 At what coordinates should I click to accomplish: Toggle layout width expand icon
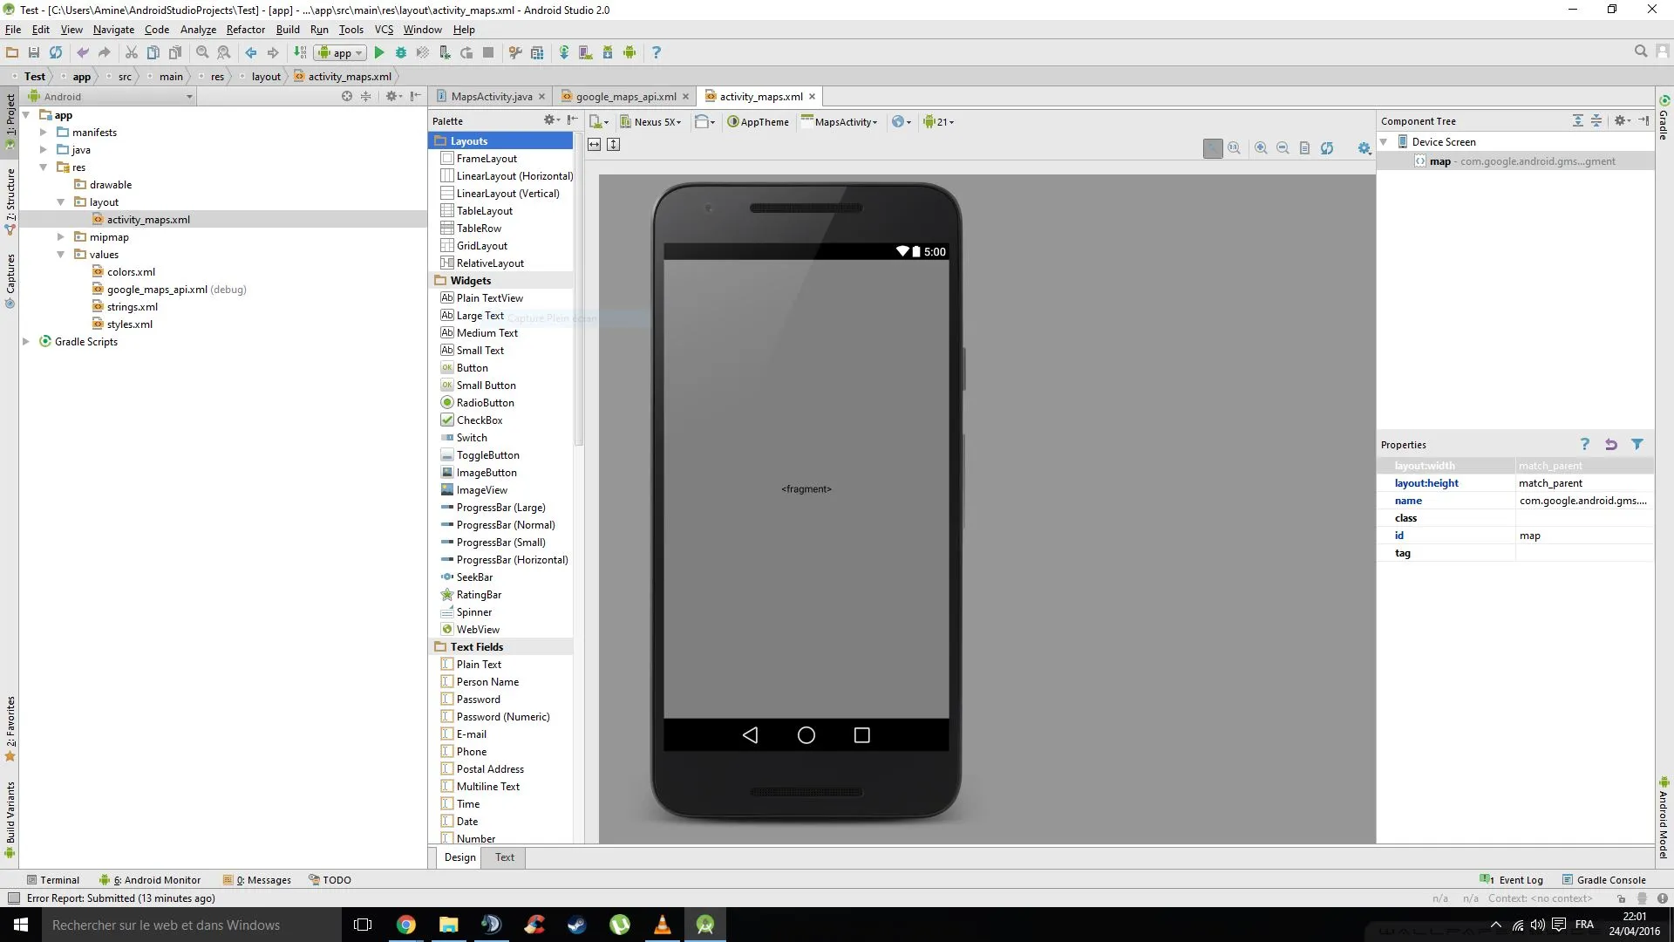595,145
